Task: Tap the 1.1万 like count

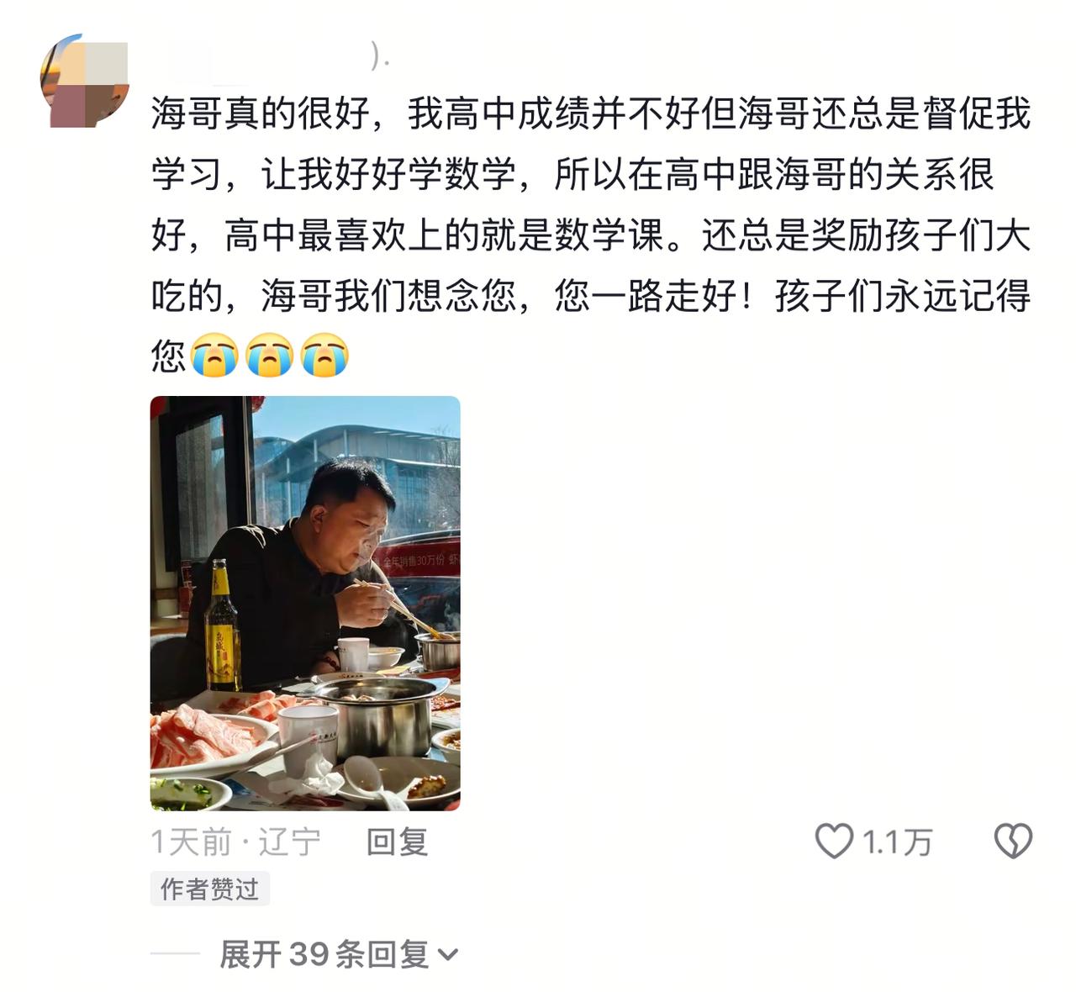Action: [x=898, y=842]
